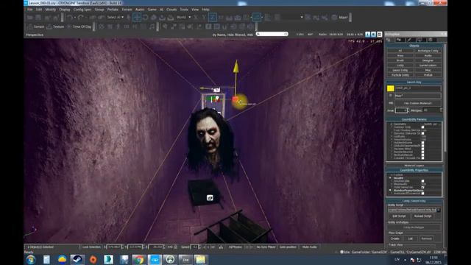
Task: Open the World coordinate system dropdown
Action: coord(183,17)
